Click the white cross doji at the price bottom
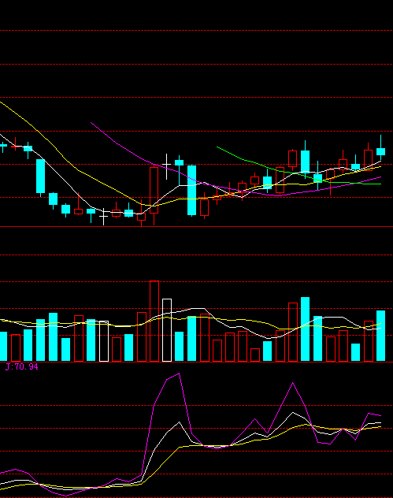Viewport: 393px width, 498px height. coord(103,217)
